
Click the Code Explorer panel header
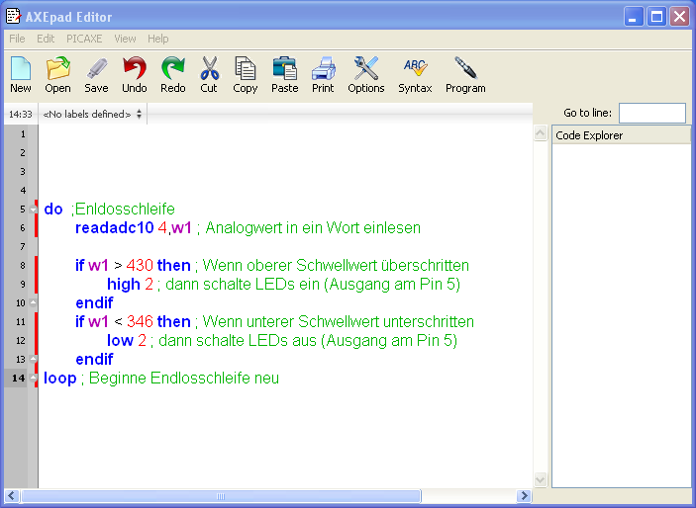[x=621, y=135]
